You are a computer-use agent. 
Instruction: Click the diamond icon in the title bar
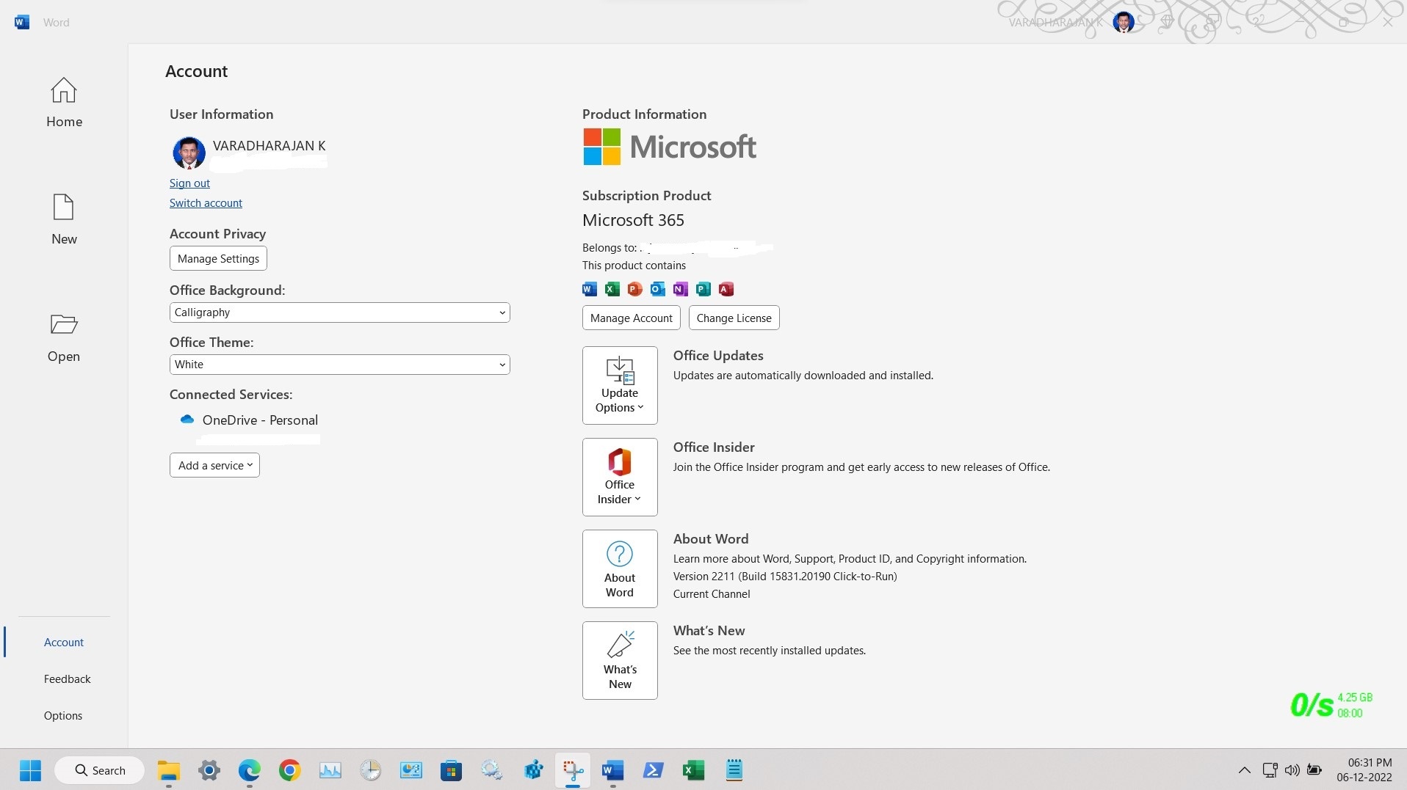pyautogui.click(x=1167, y=22)
